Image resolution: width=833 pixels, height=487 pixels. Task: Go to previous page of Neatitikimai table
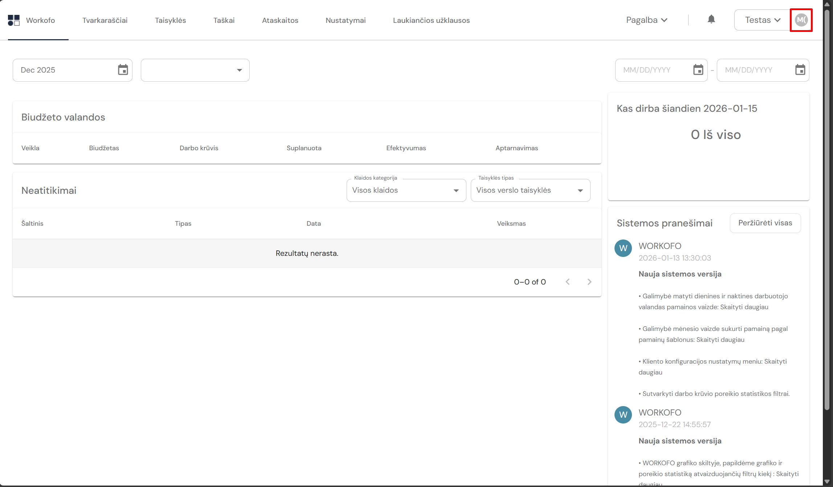568,282
